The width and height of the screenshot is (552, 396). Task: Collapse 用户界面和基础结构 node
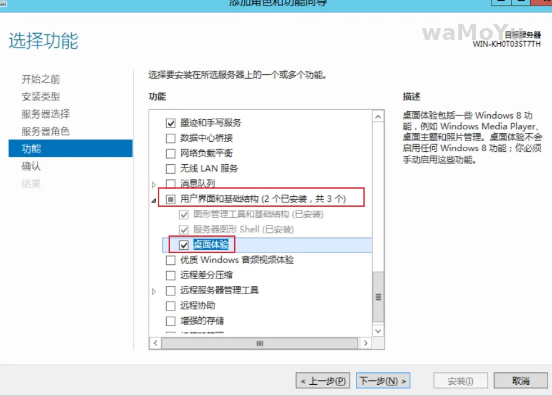tap(154, 200)
